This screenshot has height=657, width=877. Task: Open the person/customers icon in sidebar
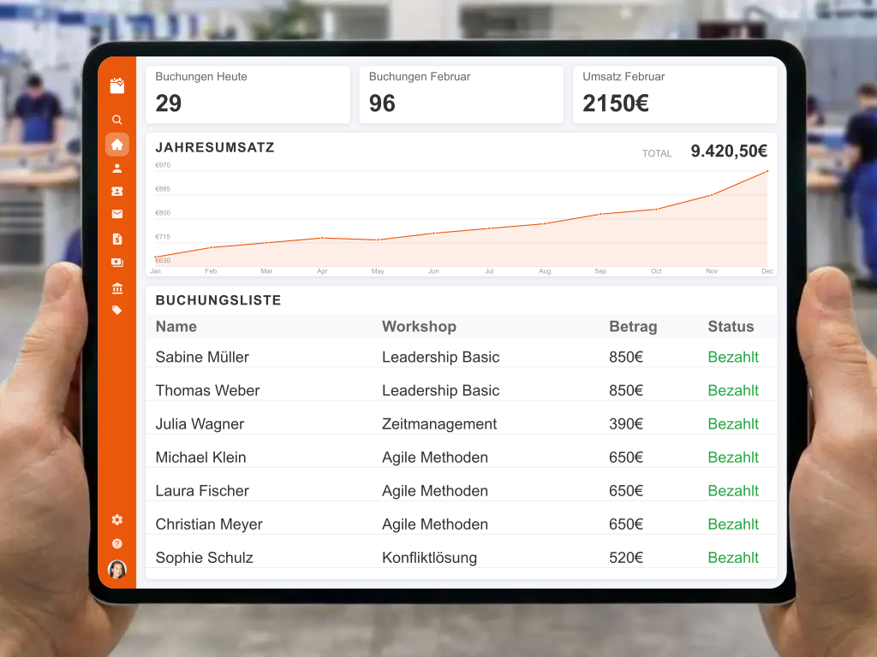click(x=117, y=169)
